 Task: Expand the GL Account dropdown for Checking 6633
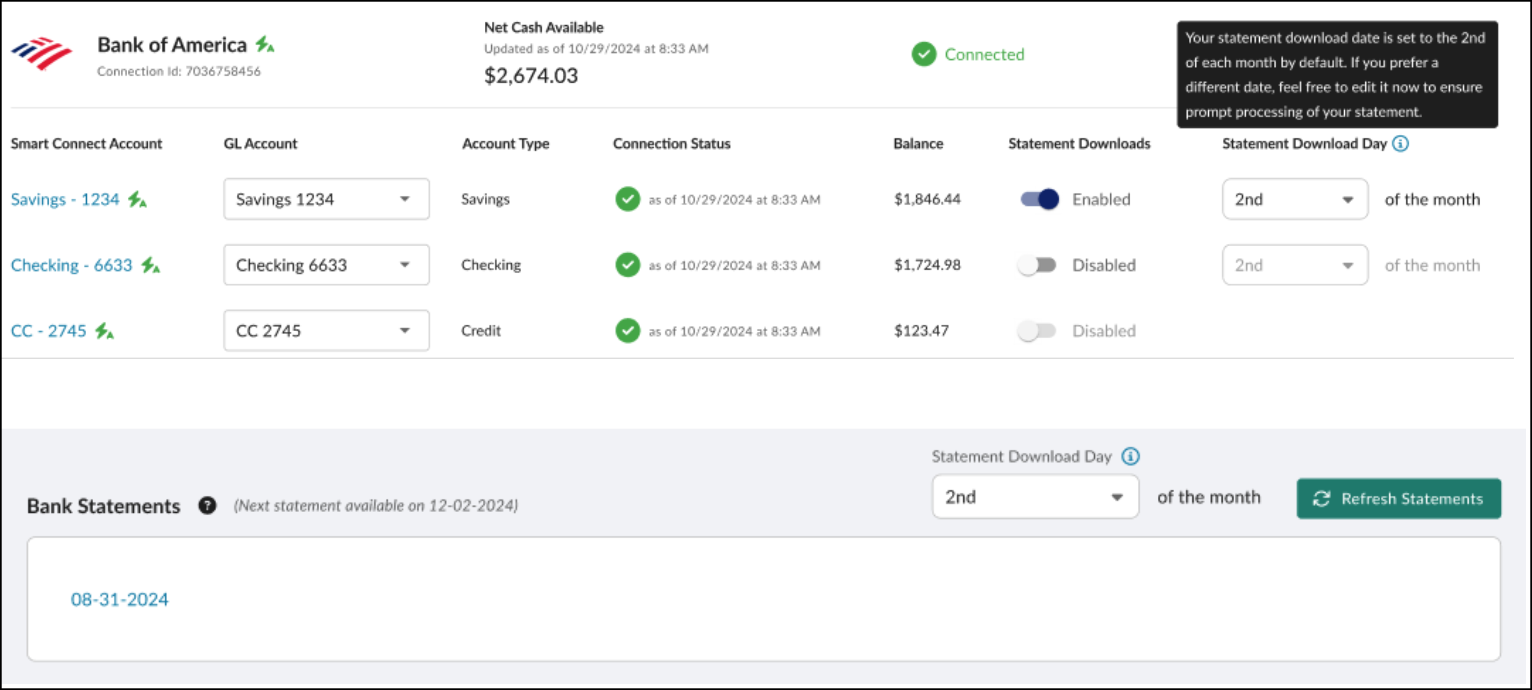click(406, 264)
